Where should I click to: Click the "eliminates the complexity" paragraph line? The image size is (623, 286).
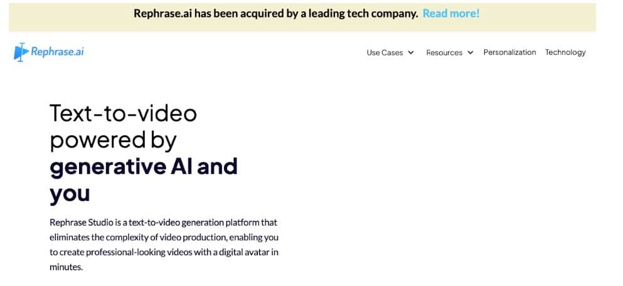point(164,238)
